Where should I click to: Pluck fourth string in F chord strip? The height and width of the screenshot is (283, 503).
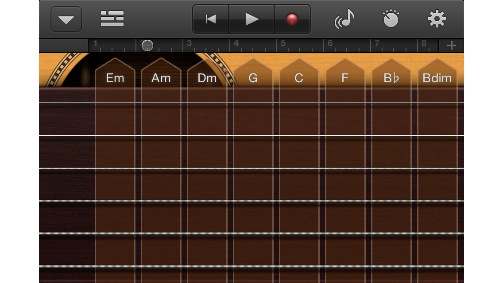[x=345, y=201]
